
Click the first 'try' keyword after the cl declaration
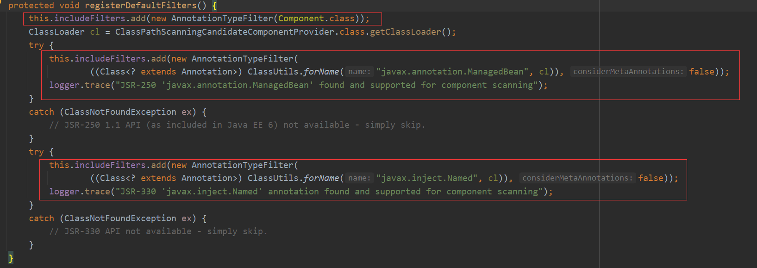(36, 45)
